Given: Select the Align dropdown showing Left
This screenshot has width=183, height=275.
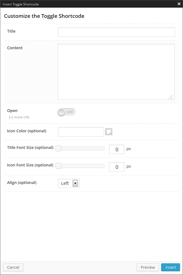Looking at the screenshot, I should click(69, 183).
